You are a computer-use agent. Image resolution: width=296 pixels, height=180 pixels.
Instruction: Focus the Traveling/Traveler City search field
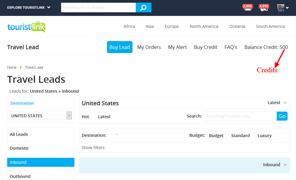coord(241,116)
